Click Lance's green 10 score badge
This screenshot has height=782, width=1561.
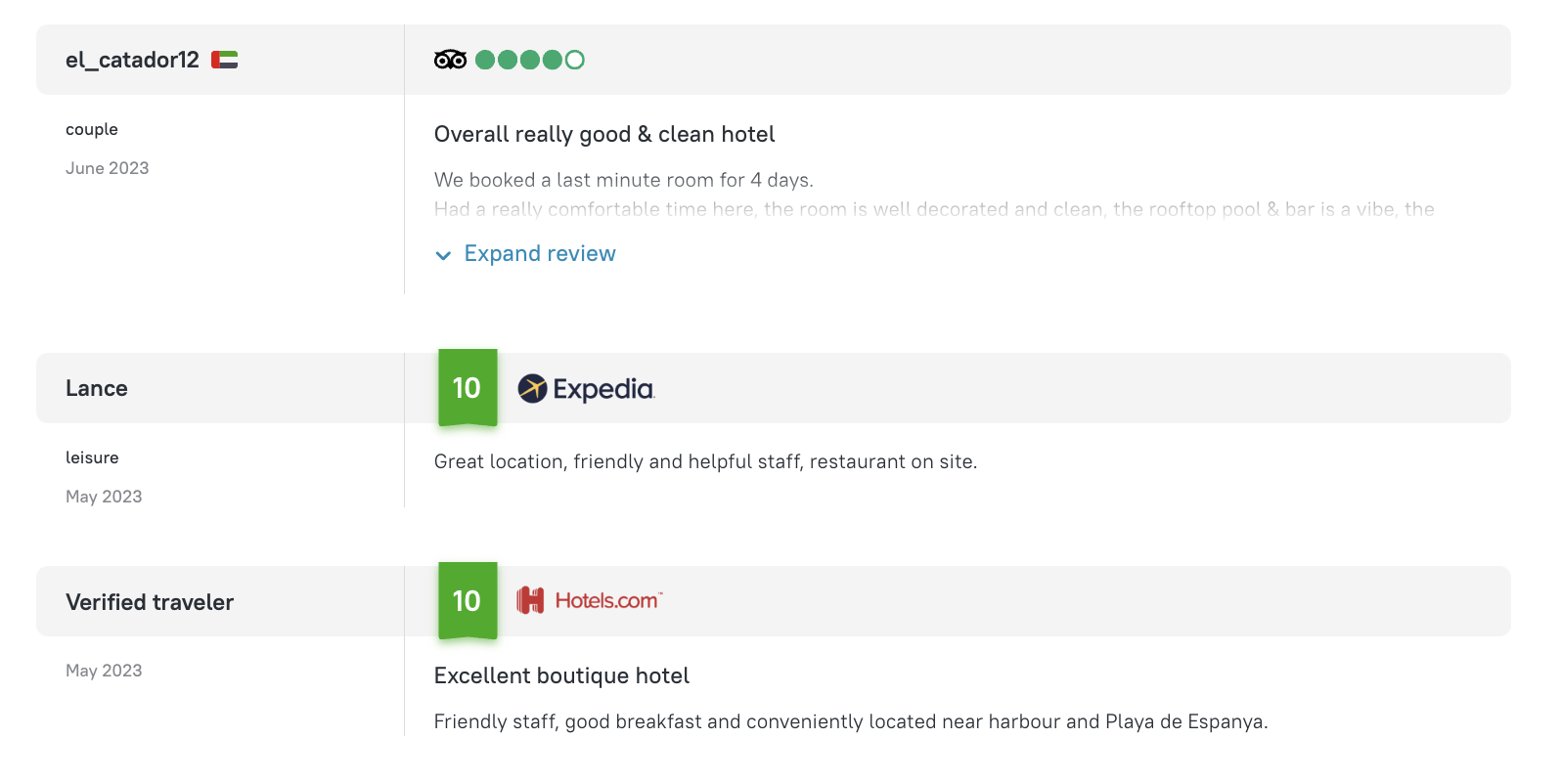tap(468, 388)
